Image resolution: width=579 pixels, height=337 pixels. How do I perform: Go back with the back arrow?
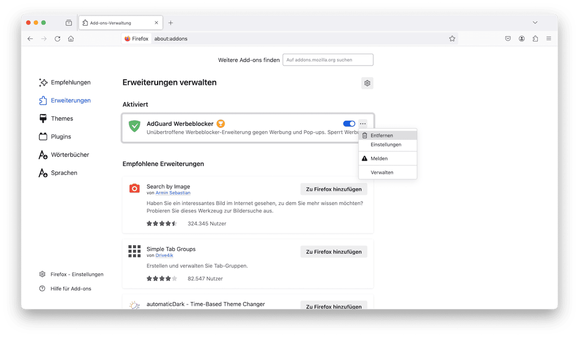point(30,39)
